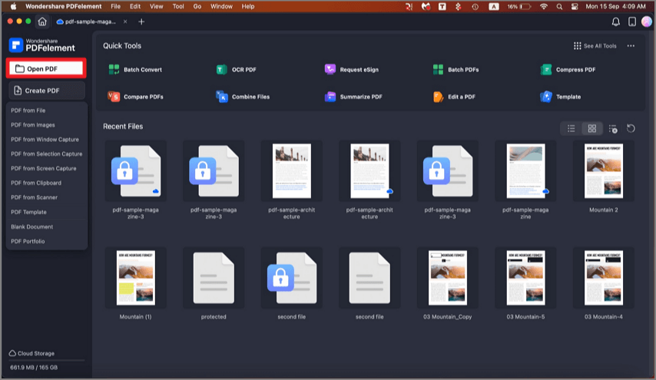The height and width of the screenshot is (380, 656).
Task: Click the battery status indicator
Action: click(x=519, y=6)
